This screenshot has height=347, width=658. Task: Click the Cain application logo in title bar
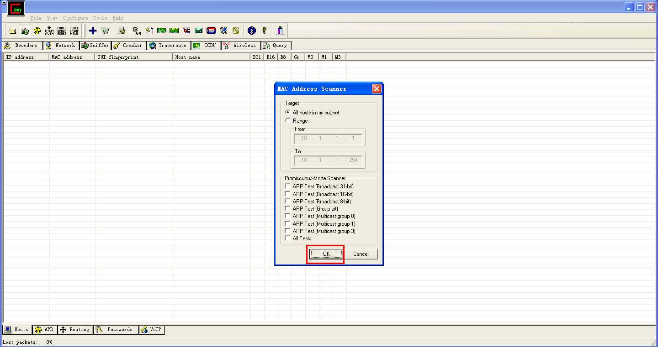coord(16,9)
